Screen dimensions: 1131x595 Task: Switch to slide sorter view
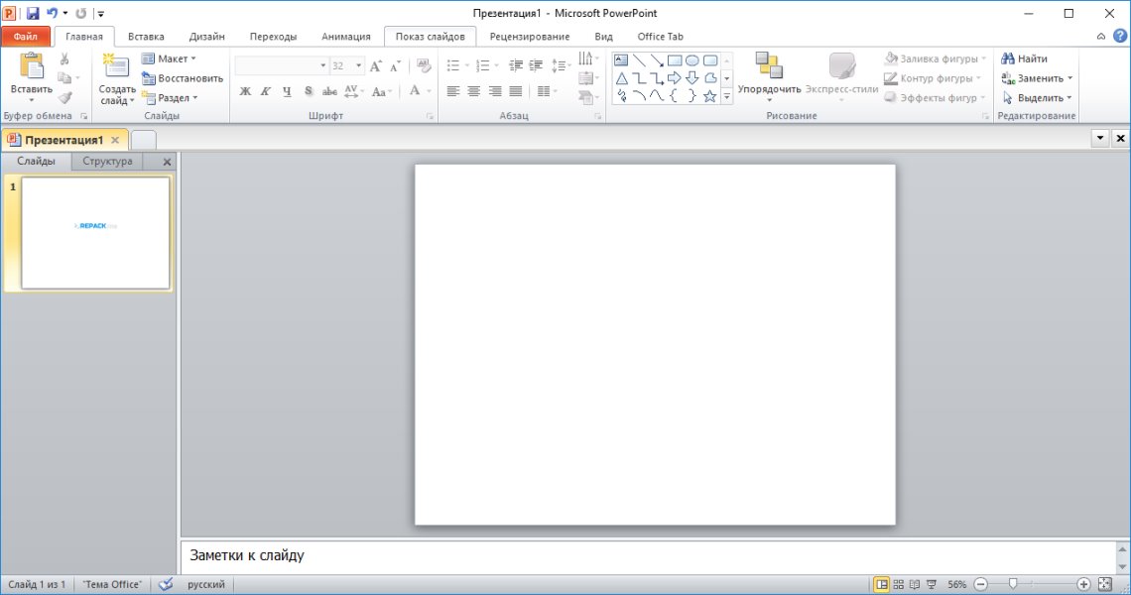tap(898, 584)
